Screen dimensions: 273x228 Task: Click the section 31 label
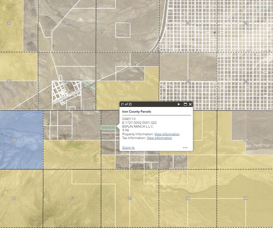click(128, 81)
